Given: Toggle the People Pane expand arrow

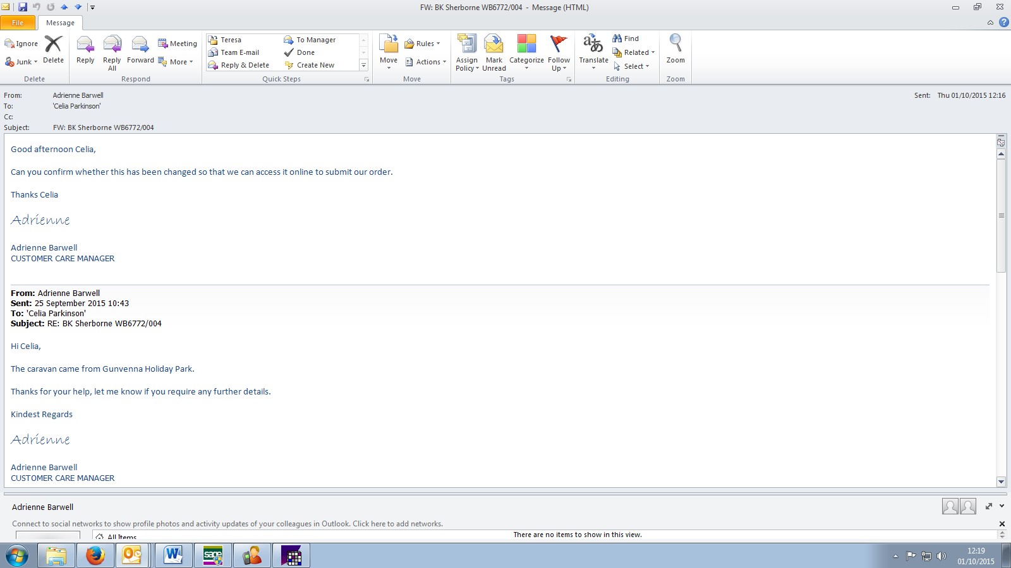Looking at the screenshot, I should (x=1002, y=506).
